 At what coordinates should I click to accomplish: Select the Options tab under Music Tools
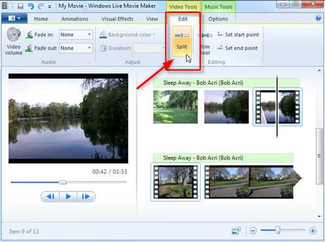(218, 19)
